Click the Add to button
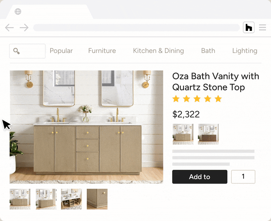This screenshot has height=221, width=271. 200,177
